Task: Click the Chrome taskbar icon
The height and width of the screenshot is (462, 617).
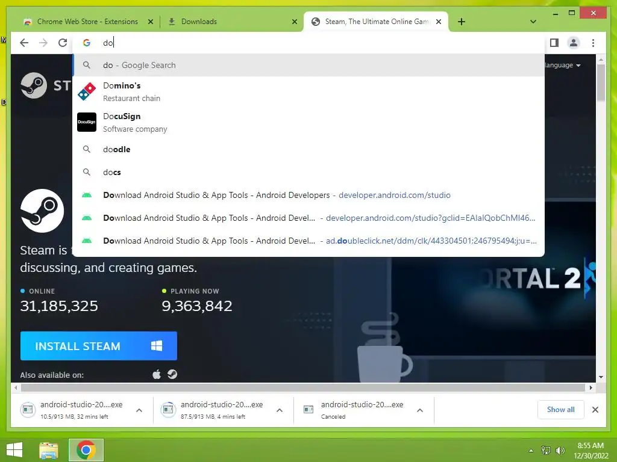Action: (x=86, y=450)
